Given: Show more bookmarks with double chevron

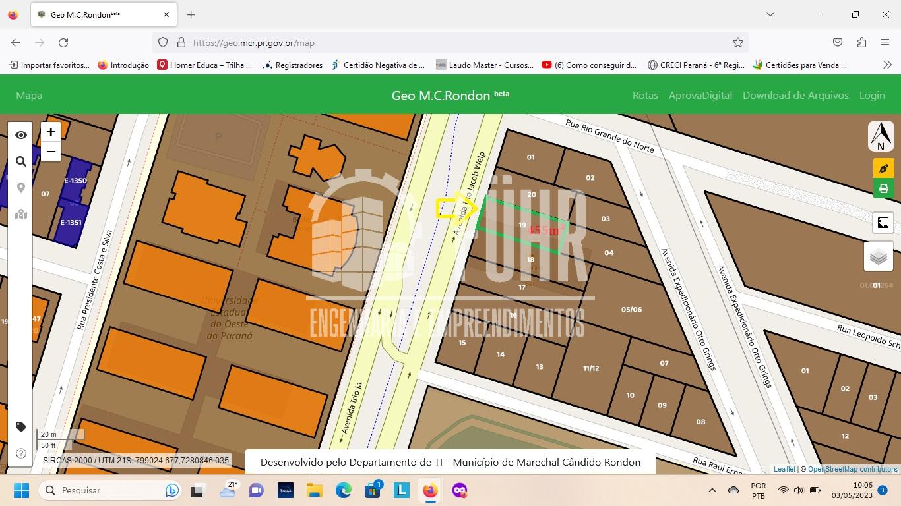Looking at the screenshot, I should 887,65.
